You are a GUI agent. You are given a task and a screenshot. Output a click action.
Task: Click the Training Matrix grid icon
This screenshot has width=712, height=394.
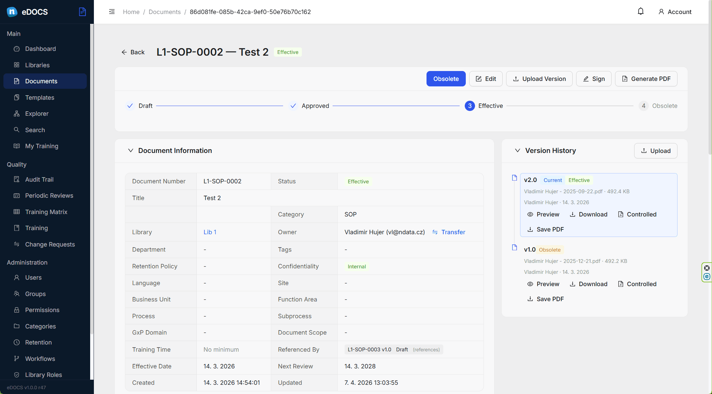(x=16, y=212)
